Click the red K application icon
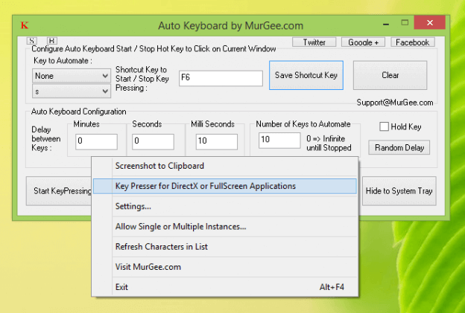The width and height of the screenshot is (465, 313). click(x=25, y=25)
